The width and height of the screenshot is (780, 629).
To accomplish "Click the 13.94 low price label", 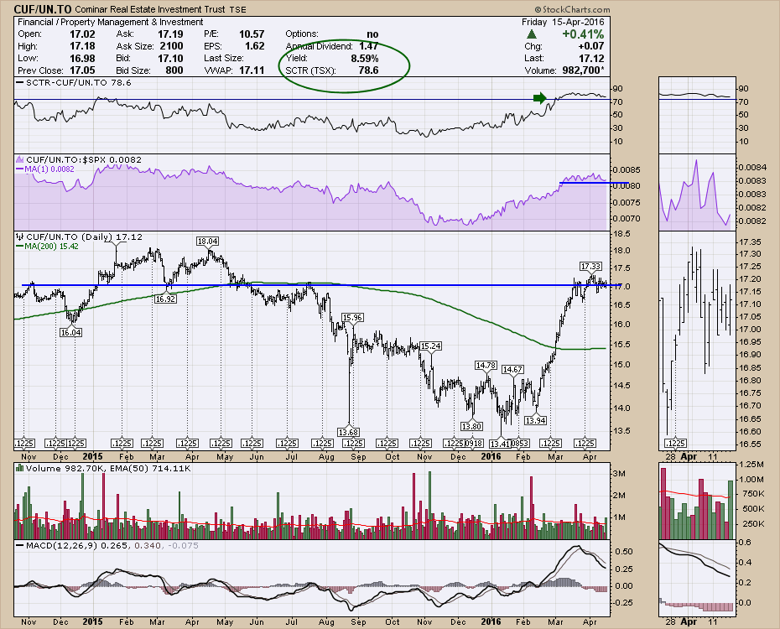I will tap(536, 421).
